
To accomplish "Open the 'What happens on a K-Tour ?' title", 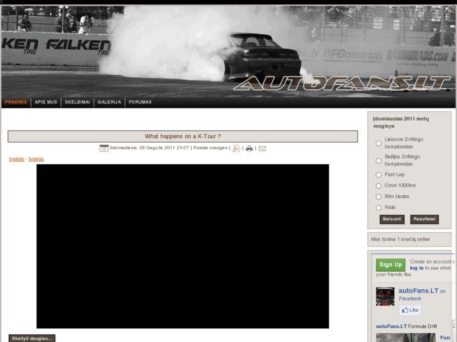I will [x=183, y=136].
